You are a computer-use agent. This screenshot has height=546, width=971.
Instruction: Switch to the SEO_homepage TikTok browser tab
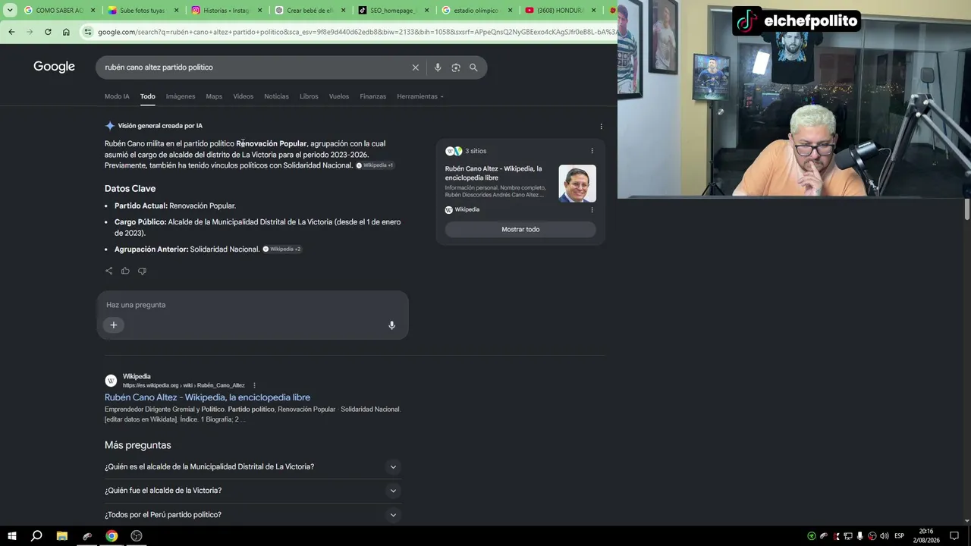(393, 11)
